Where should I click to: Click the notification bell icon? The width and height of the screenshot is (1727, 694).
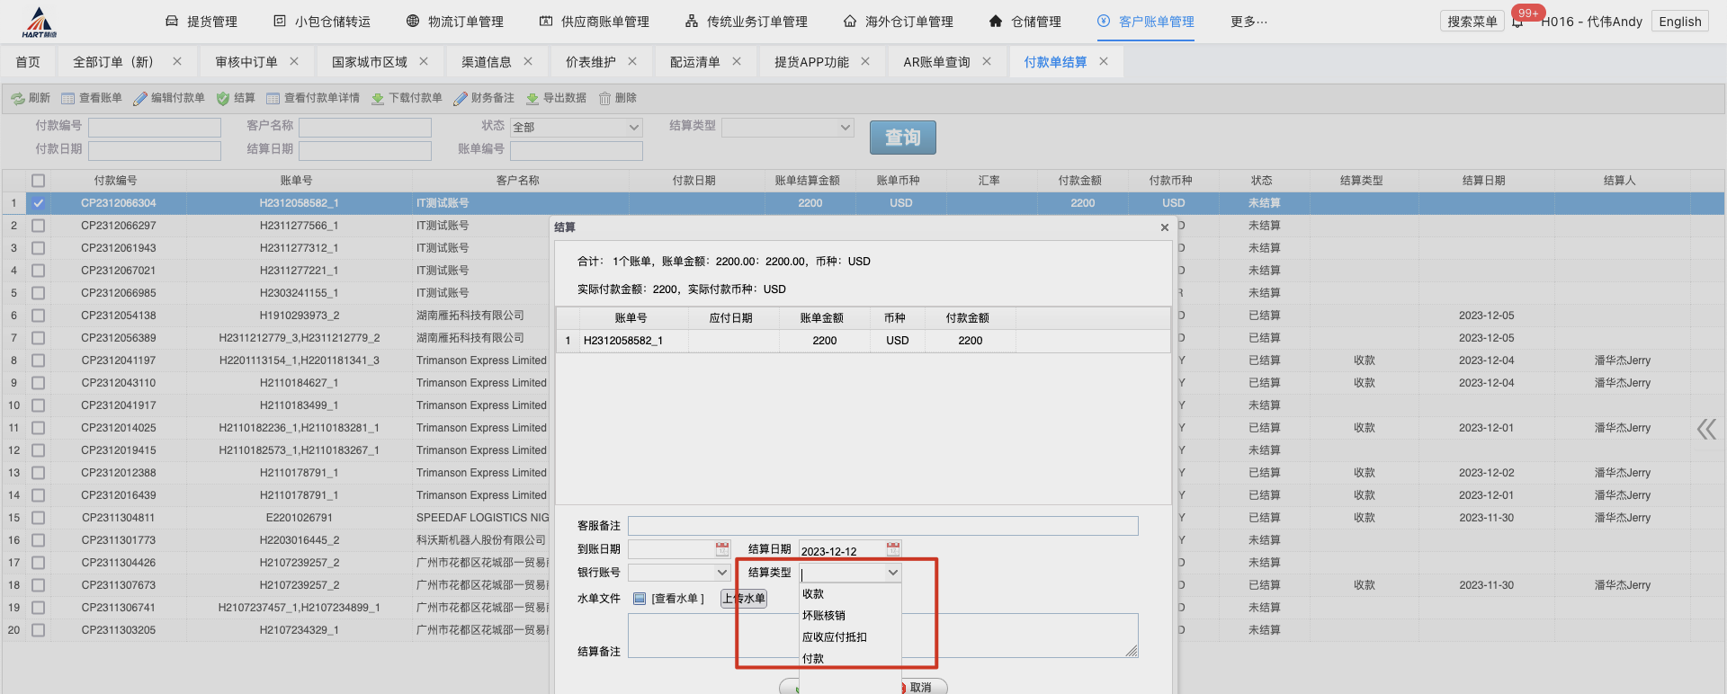tap(1517, 22)
